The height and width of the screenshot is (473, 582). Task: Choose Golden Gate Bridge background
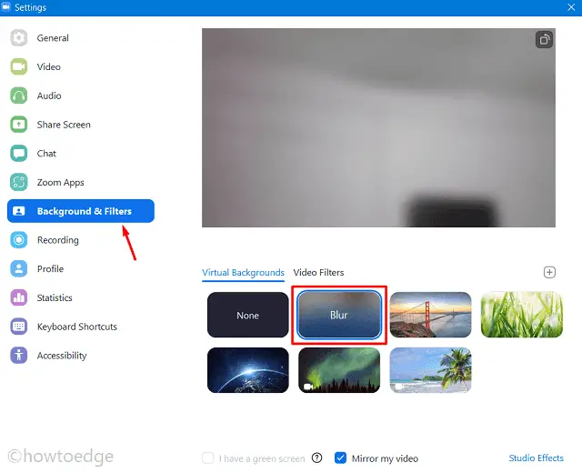point(430,315)
